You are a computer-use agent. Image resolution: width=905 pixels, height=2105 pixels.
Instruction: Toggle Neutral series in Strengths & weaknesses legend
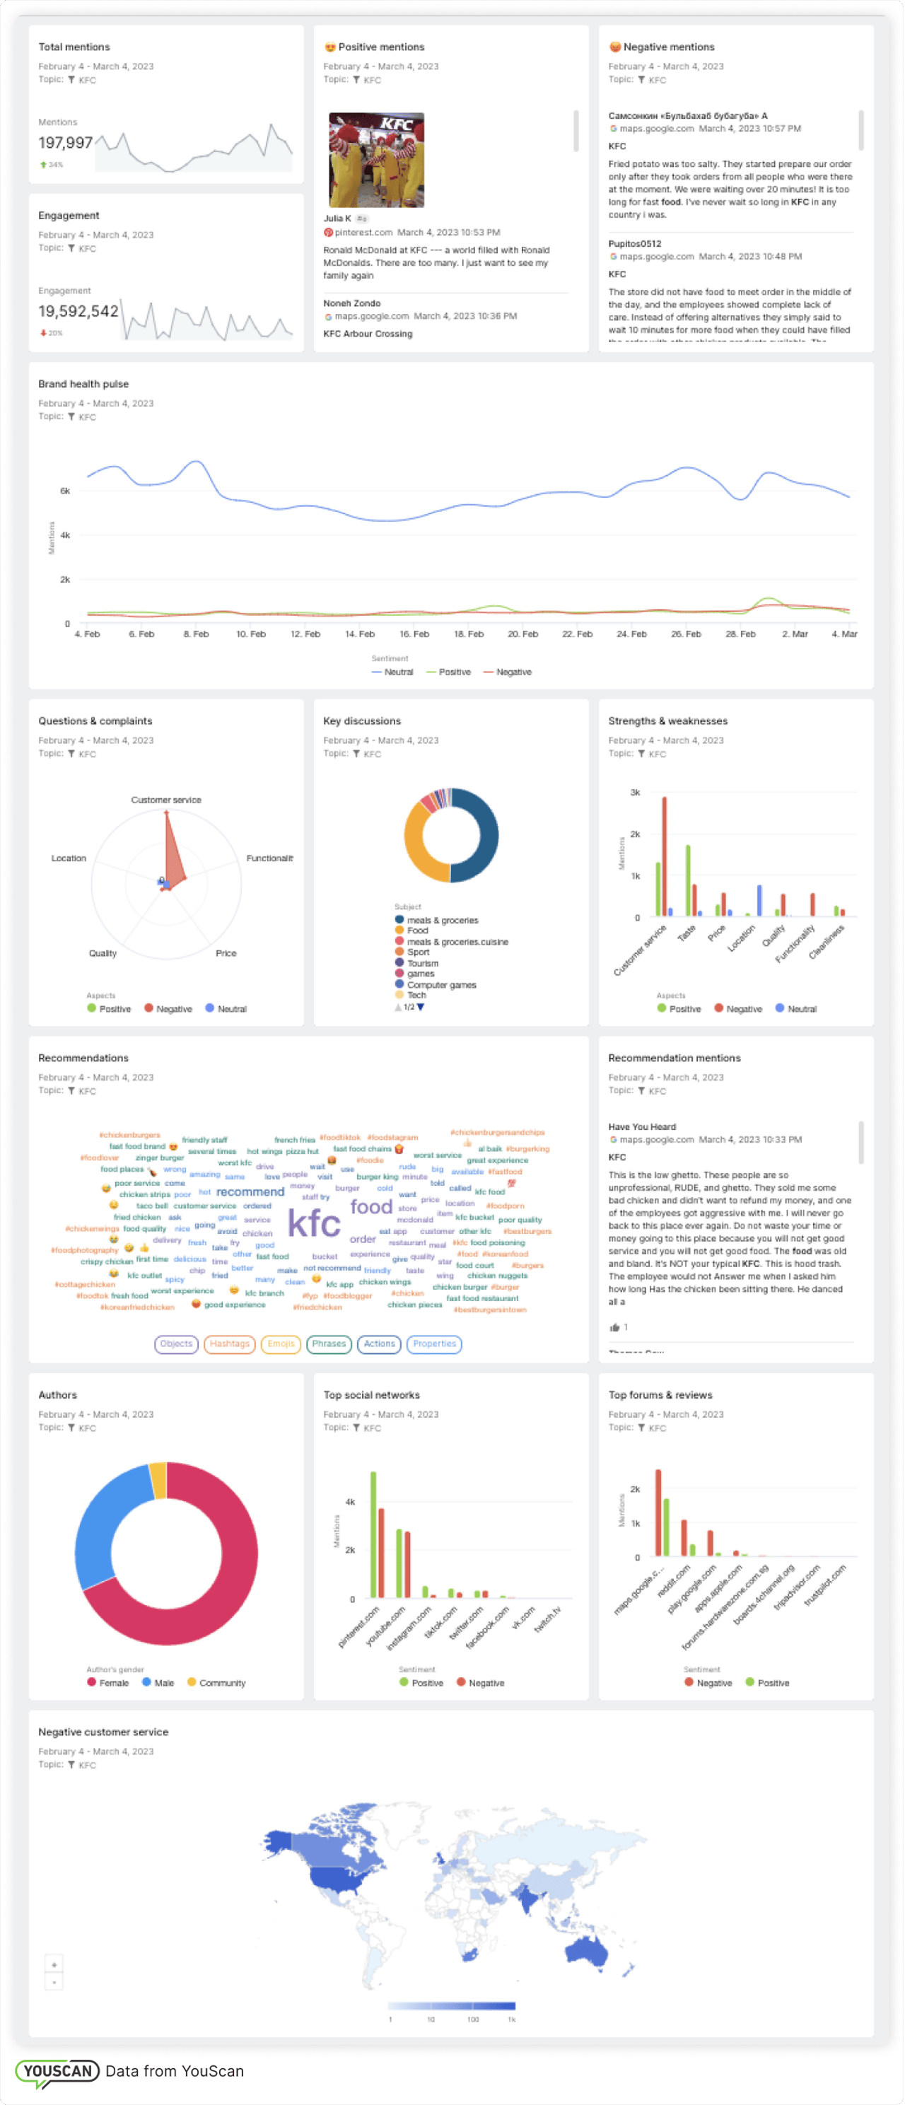point(796,1009)
